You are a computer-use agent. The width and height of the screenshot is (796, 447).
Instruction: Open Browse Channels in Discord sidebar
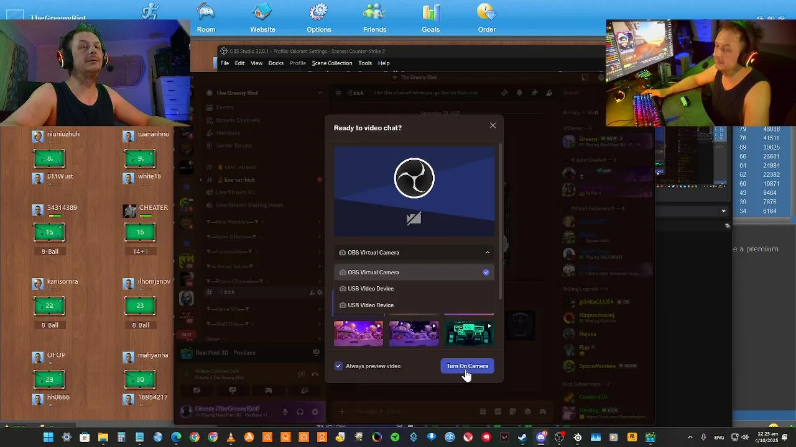238,120
